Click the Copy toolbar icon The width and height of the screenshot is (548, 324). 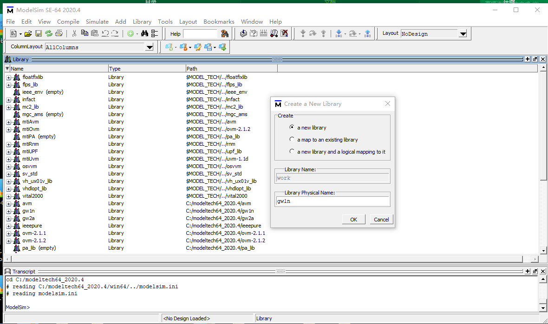[84, 33]
